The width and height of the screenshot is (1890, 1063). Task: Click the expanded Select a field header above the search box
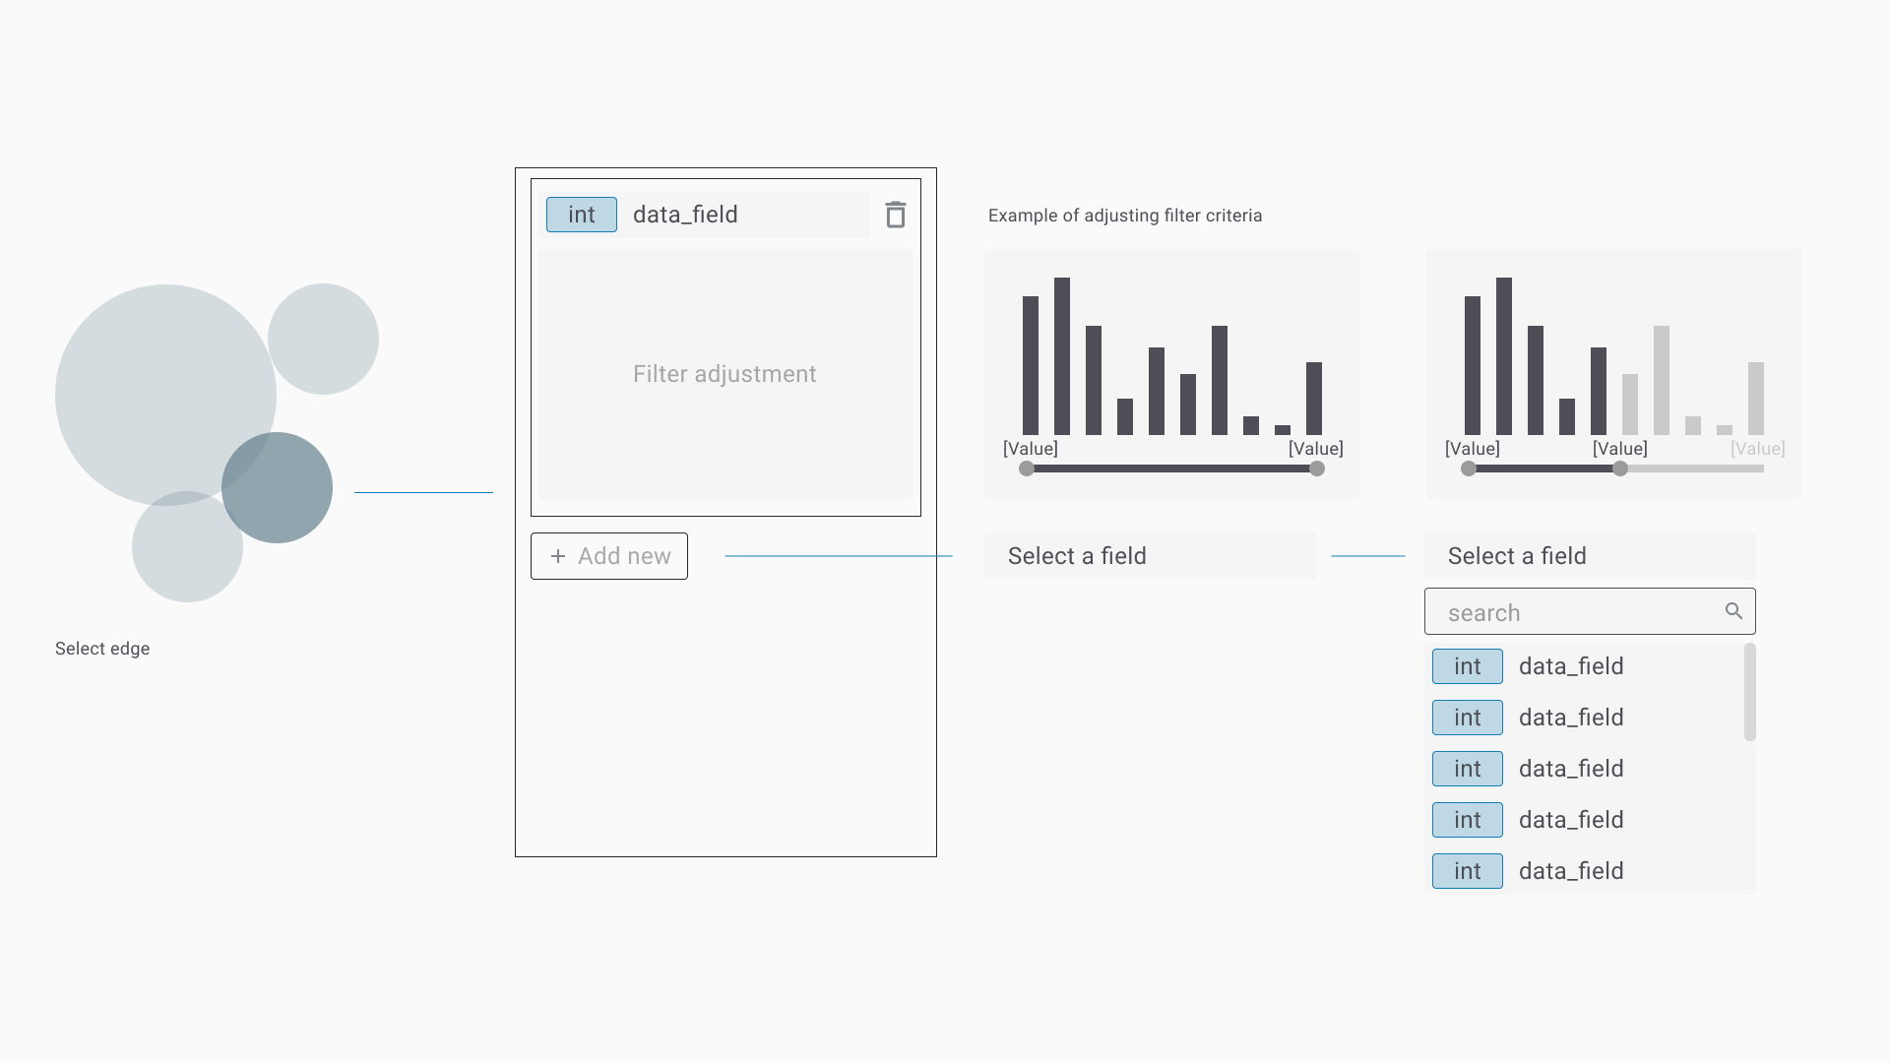(1590, 556)
